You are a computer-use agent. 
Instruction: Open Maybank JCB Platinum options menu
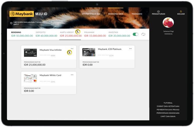tap(130, 48)
